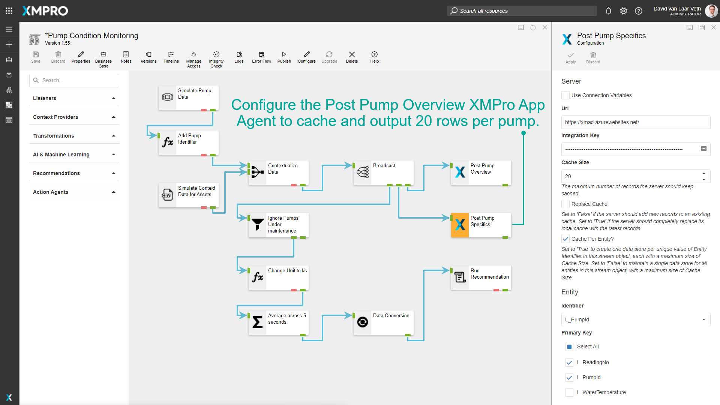Select the Add Pump Identifier agent
Screen dimensions: 720x405
coord(189,142)
